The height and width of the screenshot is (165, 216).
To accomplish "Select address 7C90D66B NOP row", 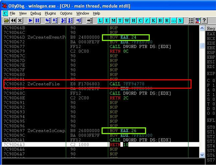I will (x=101, y=28).
